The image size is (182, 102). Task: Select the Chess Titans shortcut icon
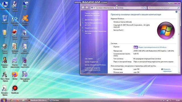pos(5,76)
